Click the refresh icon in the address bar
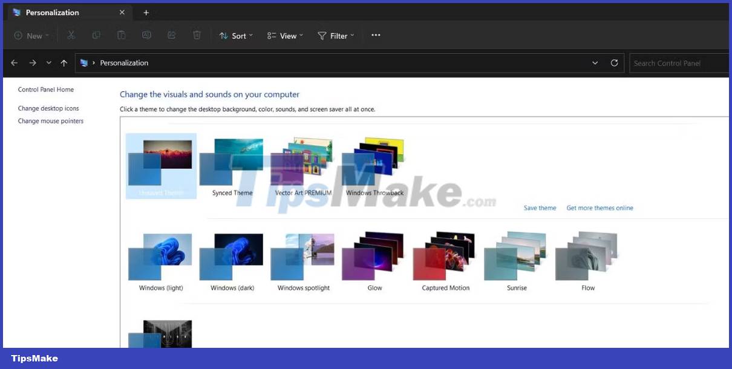 (x=614, y=62)
